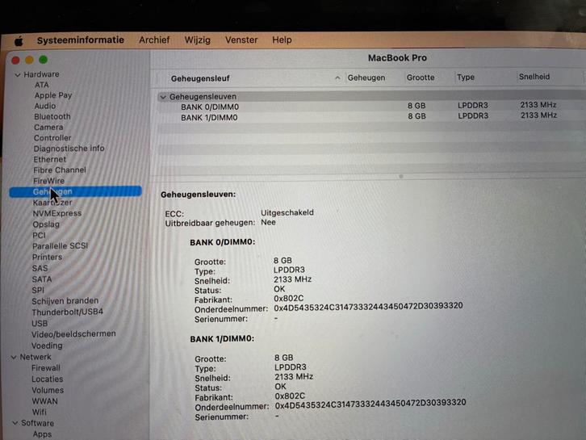Sort by Grootte column header

421,78
